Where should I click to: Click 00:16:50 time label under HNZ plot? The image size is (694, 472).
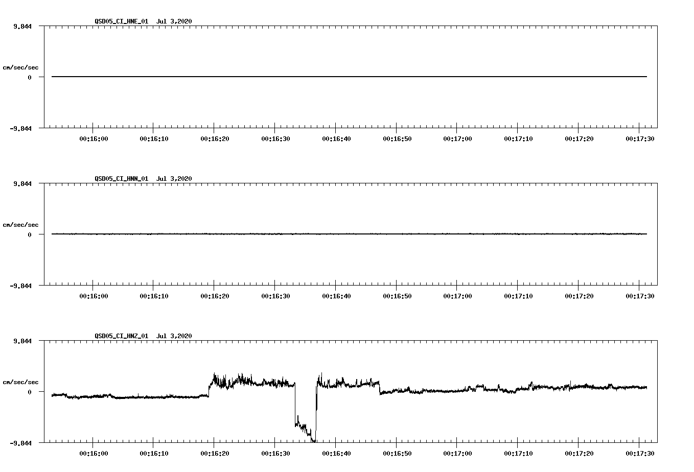pos(396,453)
